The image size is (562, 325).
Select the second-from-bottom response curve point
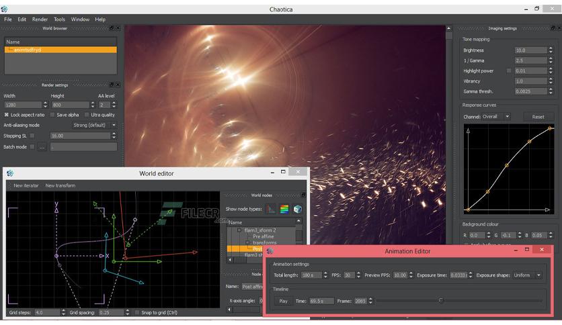coord(487,192)
